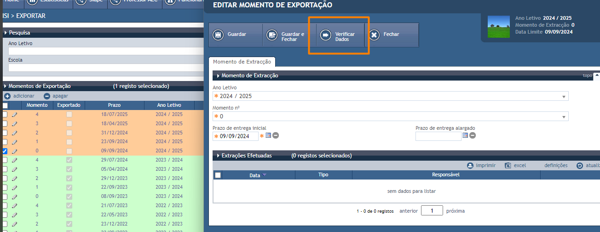Edit the 29/12/2023 row with pencil
This screenshot has height=232, width=600.
click(14, 178)
